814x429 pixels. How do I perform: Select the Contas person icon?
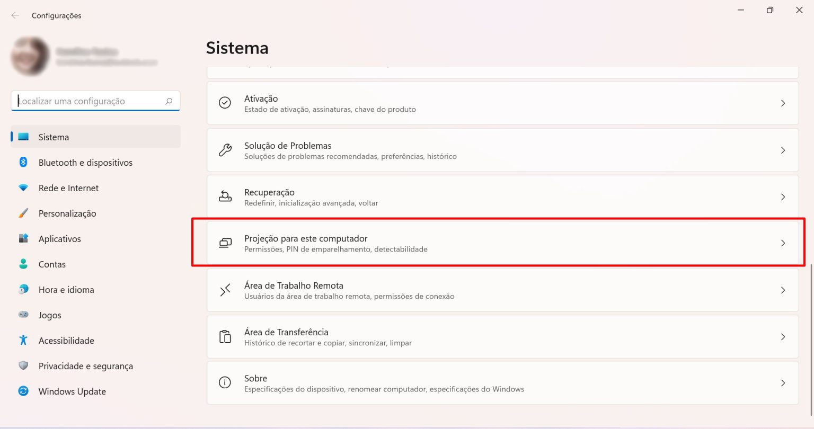point(23,264)
